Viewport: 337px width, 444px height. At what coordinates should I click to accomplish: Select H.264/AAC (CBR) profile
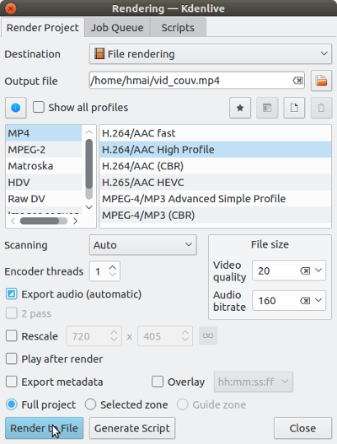coord(216,166)
